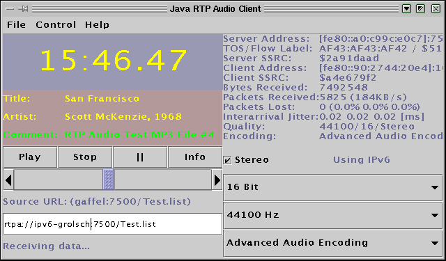
Task: Toggle the Stereo checkbox
Action: click(x=228, y=161)
